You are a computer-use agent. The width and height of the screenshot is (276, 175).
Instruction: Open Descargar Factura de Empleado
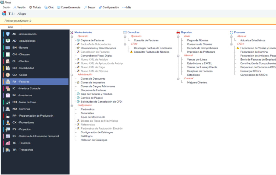(153, 48)
